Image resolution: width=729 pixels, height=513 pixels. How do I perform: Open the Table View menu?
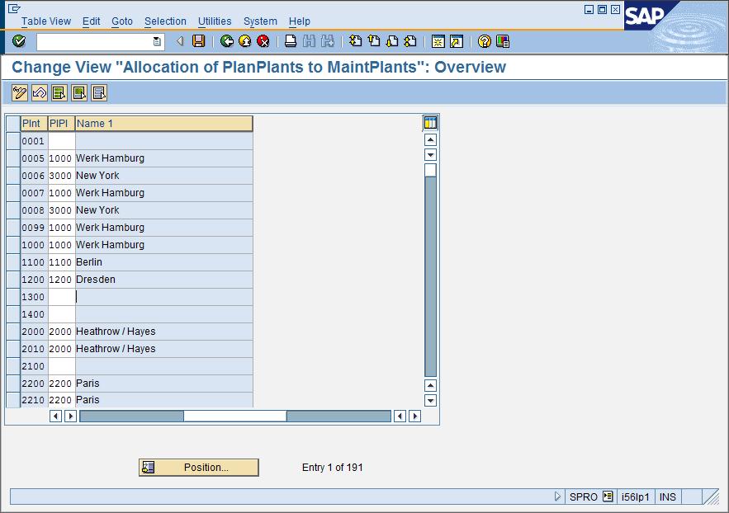46,21
